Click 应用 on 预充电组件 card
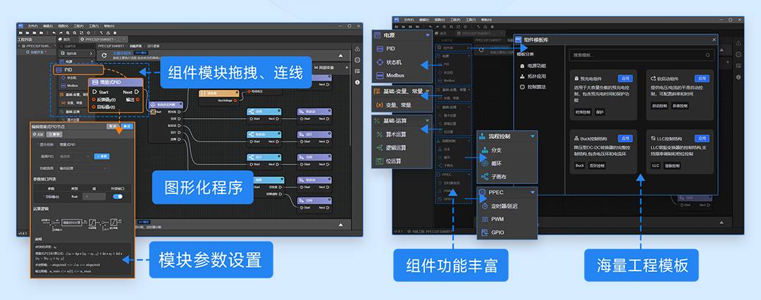761x300 pixels. (x=625, y=79)
